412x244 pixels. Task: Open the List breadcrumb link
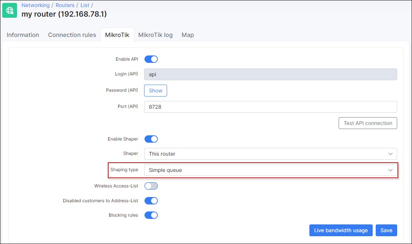(85, 5)
